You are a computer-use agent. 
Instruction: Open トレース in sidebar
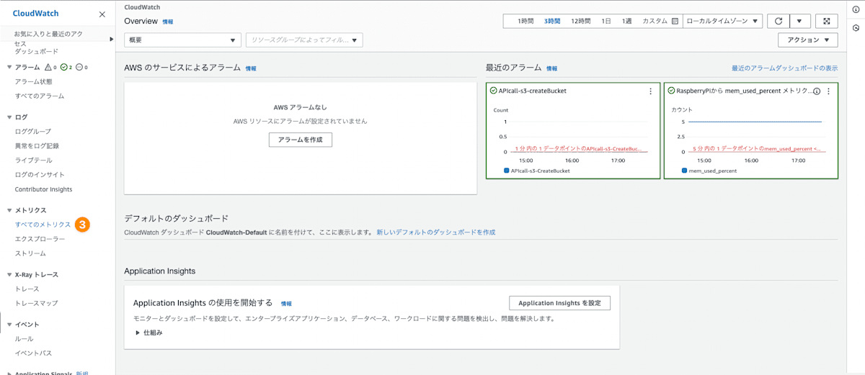[27, 289]
